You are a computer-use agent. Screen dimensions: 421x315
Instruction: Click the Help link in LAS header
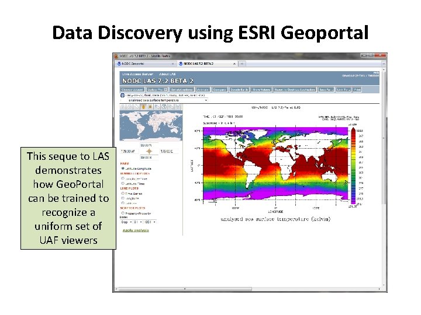377,72
